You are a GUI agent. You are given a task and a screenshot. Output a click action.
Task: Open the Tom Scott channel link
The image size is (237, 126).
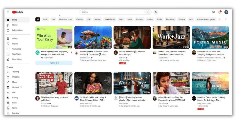click(x=45, y=103)
